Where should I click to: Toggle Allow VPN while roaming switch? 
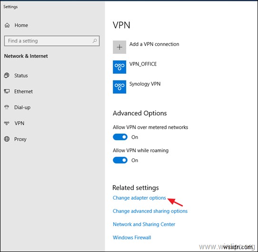(x=120, y=160)
